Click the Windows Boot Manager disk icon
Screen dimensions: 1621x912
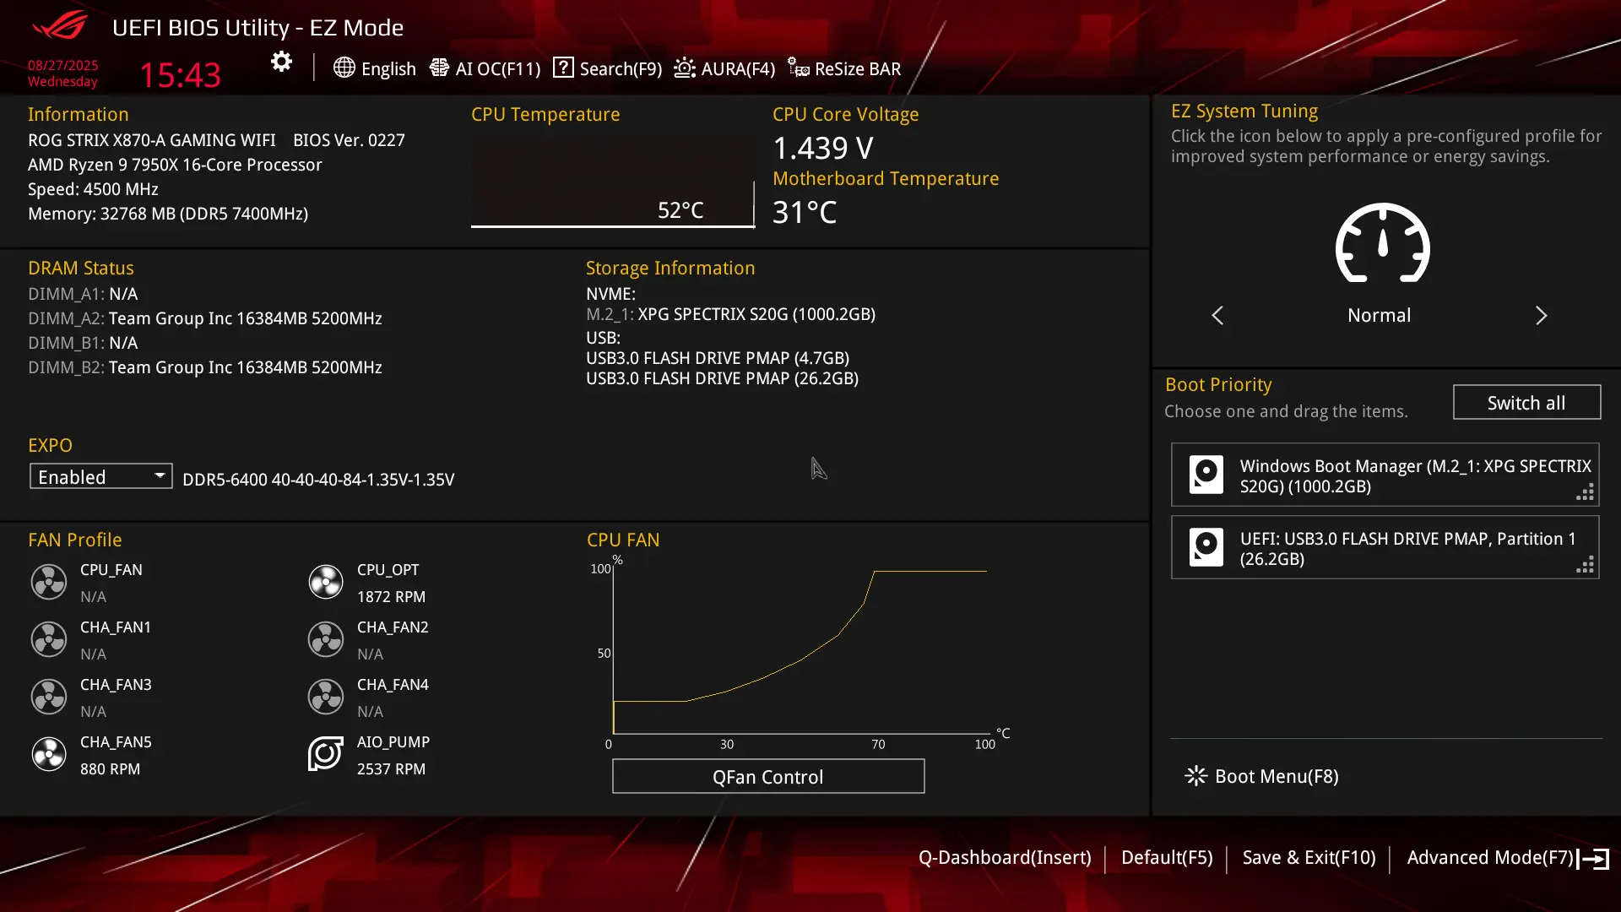[x=1206, y=475]
